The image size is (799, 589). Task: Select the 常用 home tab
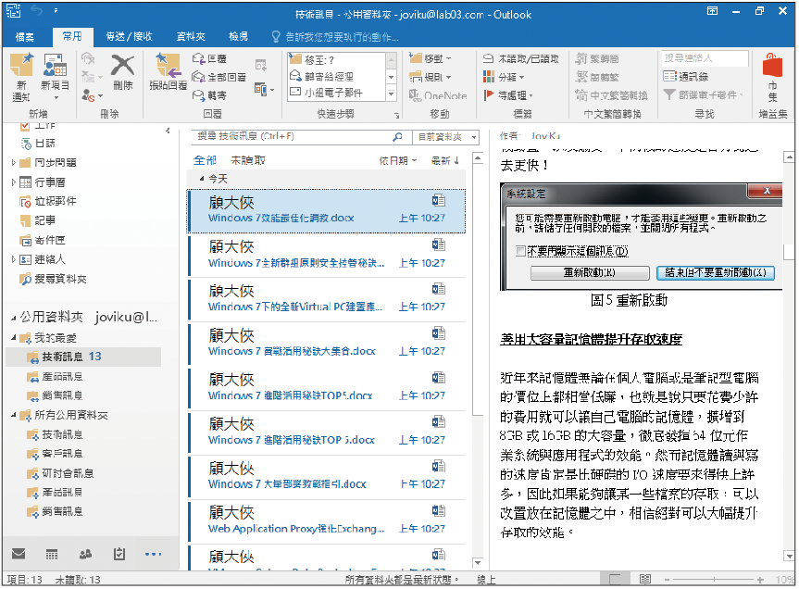(x=72, y=36)
